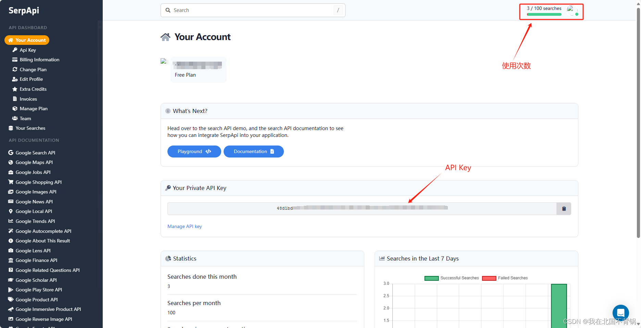The width and height of the screenshot is (641, 328).
Task: Click the Google Play Store API icon
Action: pos(11,290)
